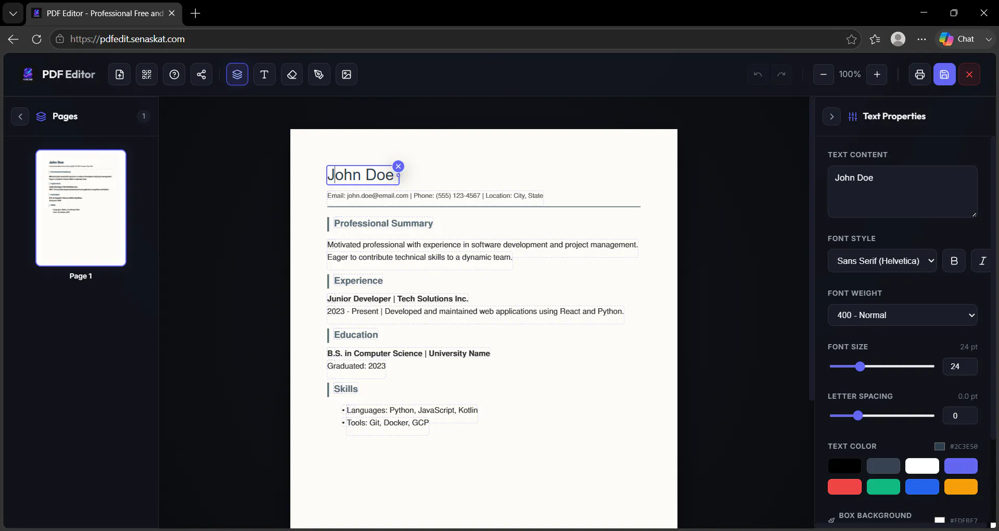Close the document with red X

coord(969,74)
